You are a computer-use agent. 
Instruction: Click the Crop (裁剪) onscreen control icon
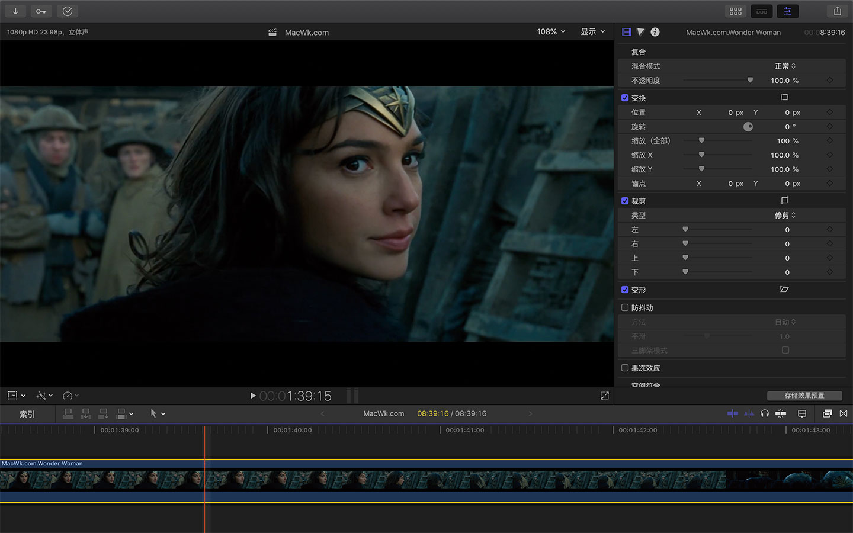tap(784, 200)
